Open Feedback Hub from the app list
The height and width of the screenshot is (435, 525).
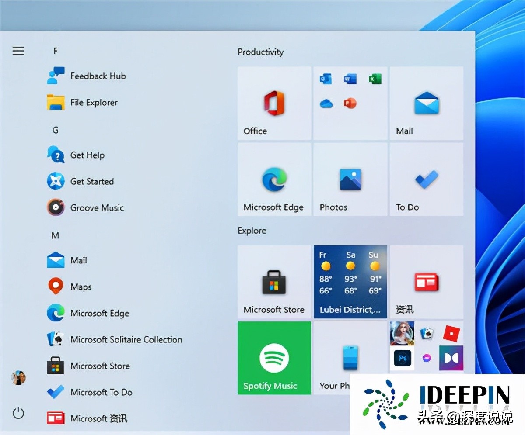87,76
